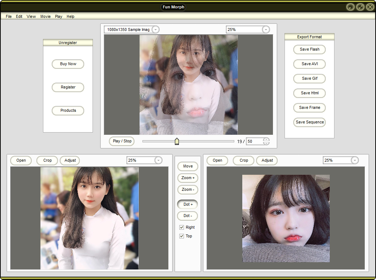
Task: Click Save Gif export button
Action: [x=309, y=79]
